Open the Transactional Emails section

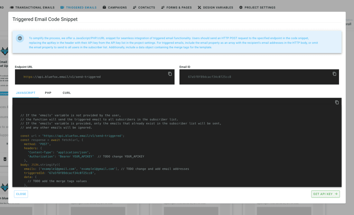(x=34, y=7)
